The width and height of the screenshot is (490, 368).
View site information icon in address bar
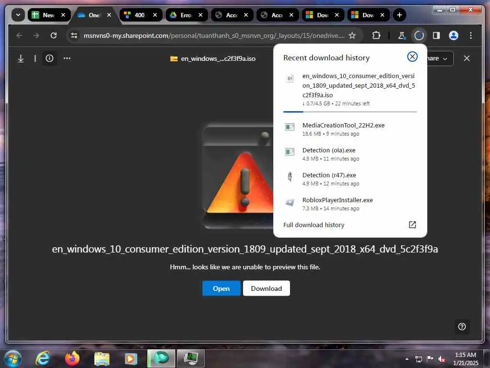pyautogui.click(x=74, y=35)
